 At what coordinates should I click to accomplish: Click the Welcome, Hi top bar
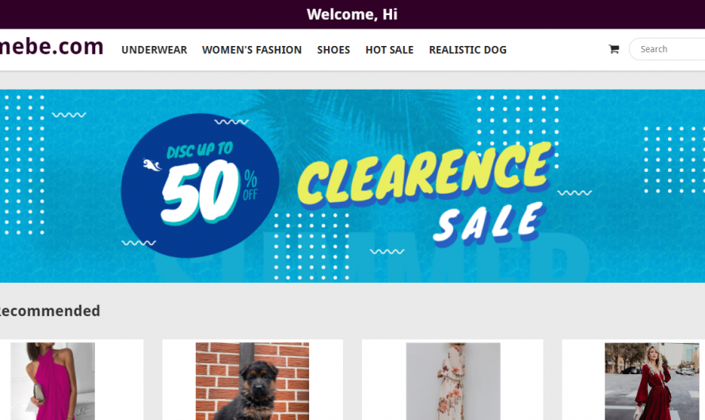[352, 14]
